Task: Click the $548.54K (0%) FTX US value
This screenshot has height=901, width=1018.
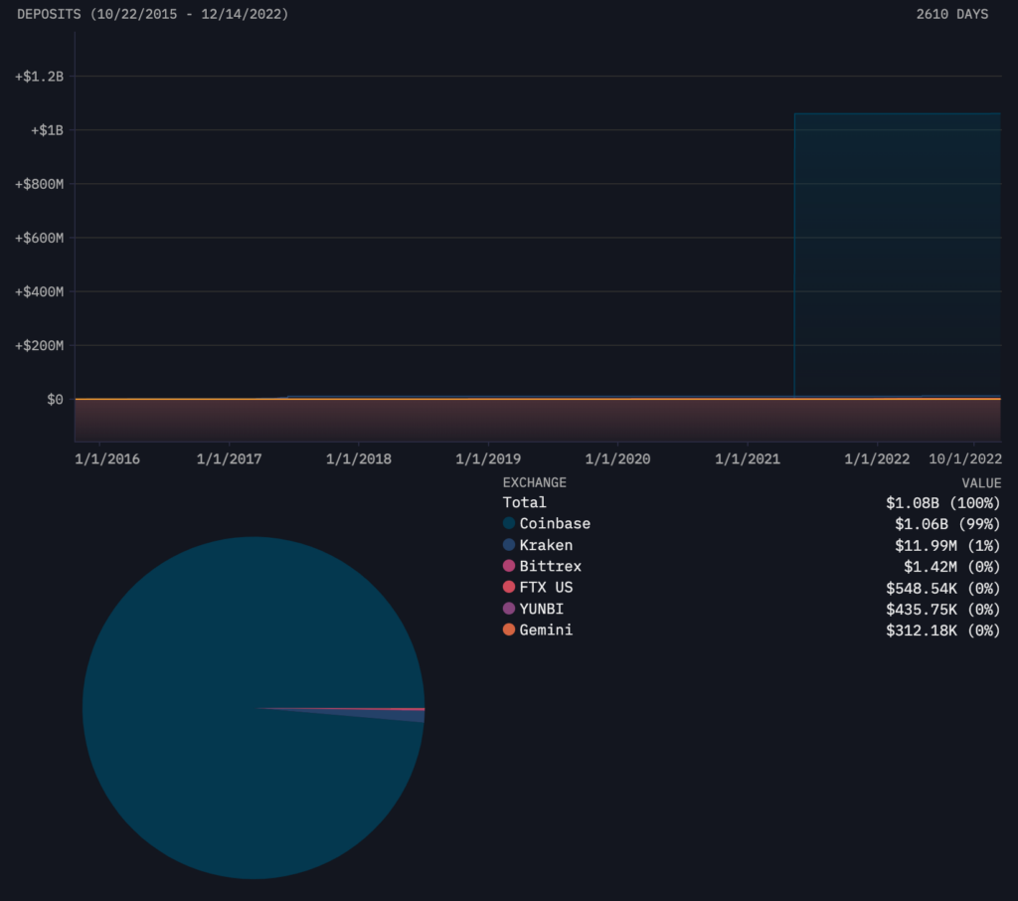Action: pyautogui.click(x=943, y=588)
